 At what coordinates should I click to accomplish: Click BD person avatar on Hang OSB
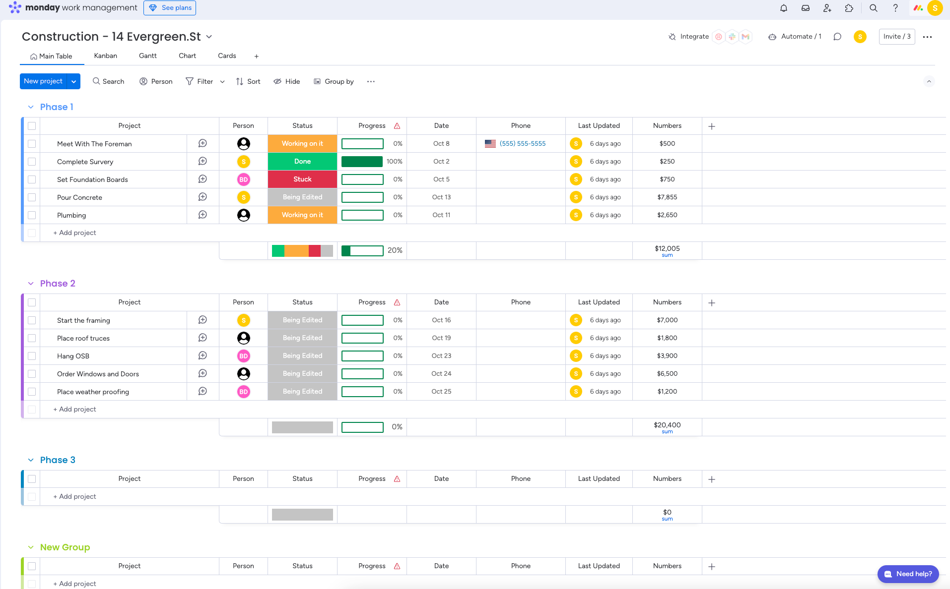tap(244, 356)
